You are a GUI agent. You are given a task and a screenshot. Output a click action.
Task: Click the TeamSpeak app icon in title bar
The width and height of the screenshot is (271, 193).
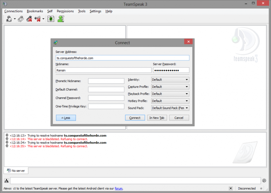[5, 4]
